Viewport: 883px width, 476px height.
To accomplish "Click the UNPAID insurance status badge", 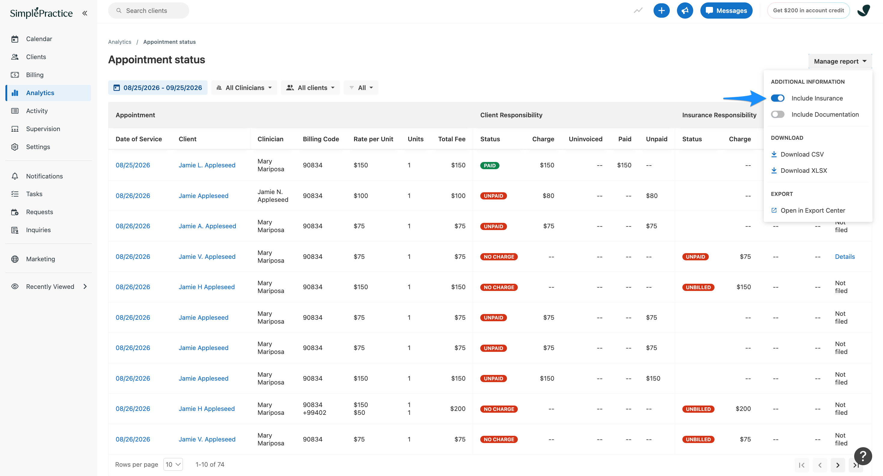I will click(695, 257).
